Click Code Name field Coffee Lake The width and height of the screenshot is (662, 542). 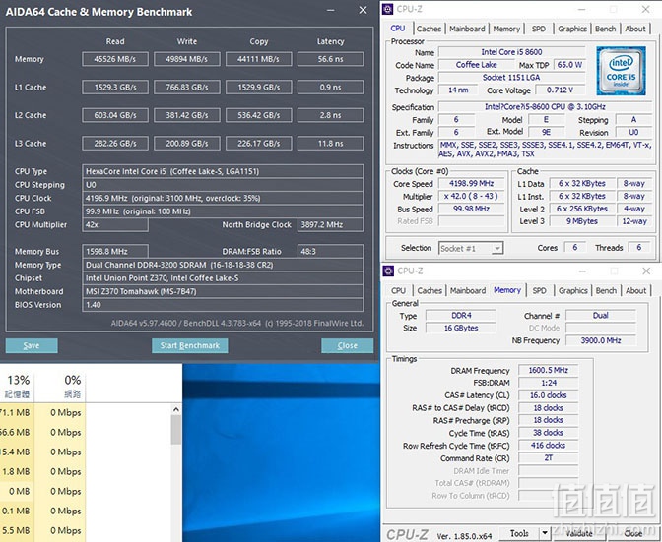coord(476,65)
